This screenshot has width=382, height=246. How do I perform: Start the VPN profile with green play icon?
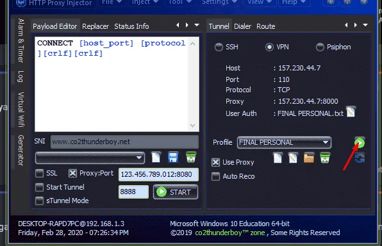click(360, 143)
